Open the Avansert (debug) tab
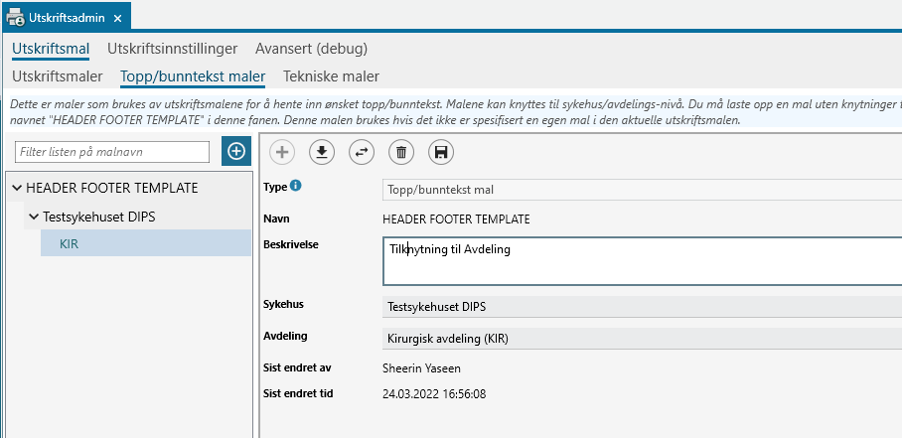Screen dimensions: 902x438 311,49
